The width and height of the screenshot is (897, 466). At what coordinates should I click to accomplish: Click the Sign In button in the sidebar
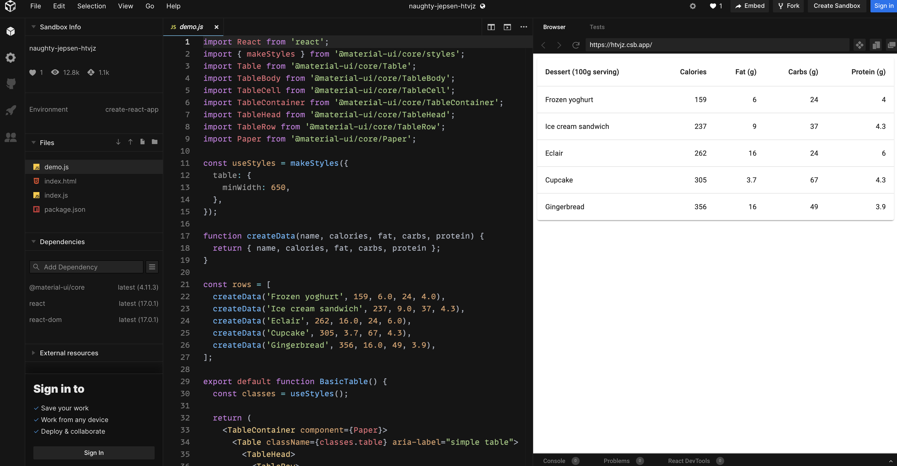coord(93,453)
